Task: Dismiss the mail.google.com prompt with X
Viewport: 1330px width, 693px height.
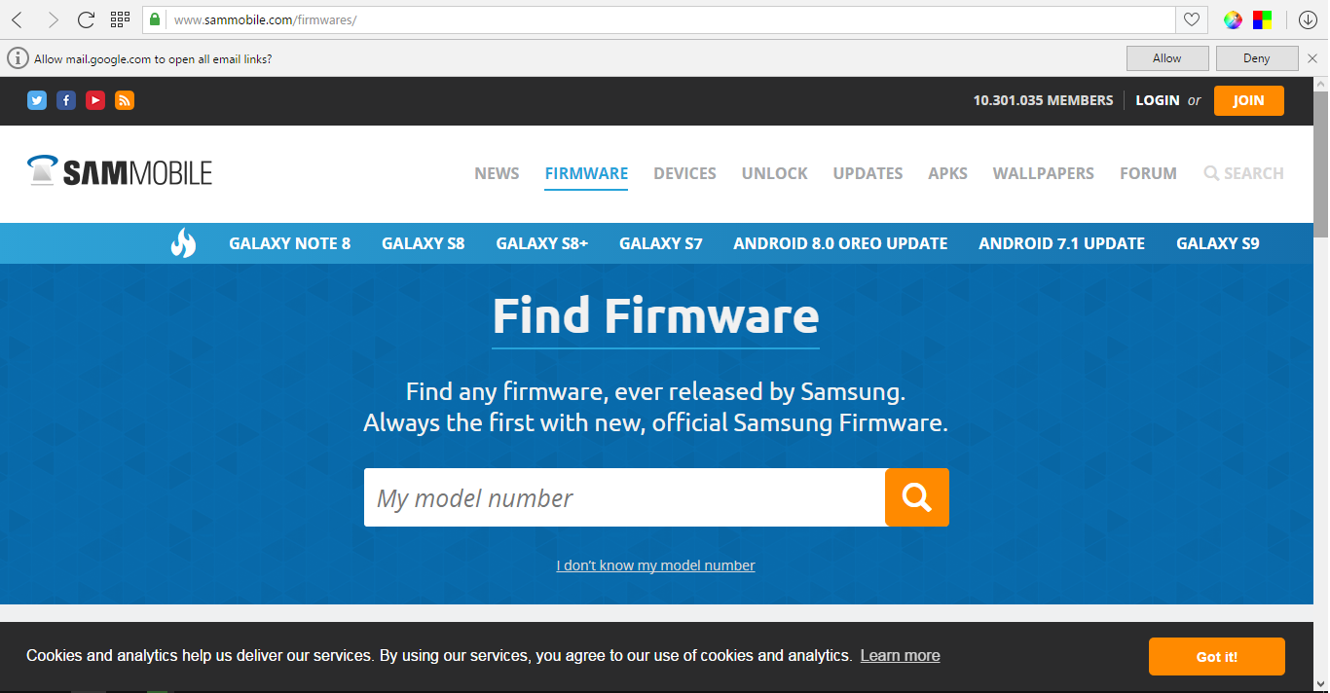Action: [x=1312, y=58]
